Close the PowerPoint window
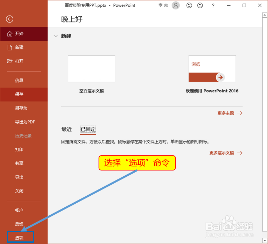This screenshot has height=244, width=268. coord(260,6)
